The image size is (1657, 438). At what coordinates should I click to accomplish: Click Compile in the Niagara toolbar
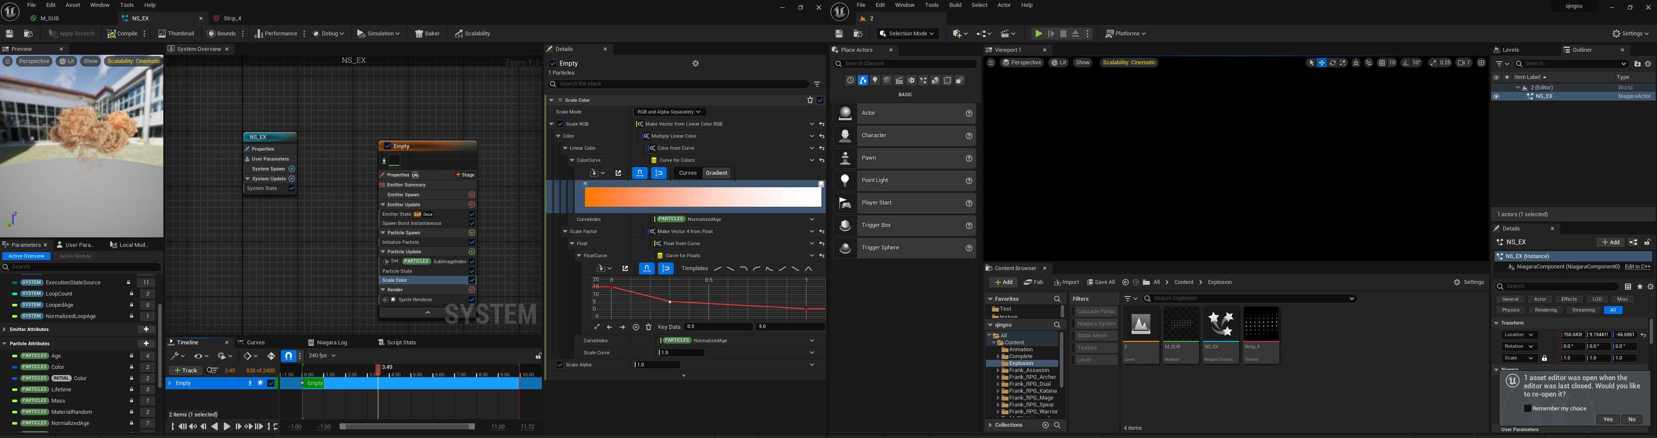[122, 33]
